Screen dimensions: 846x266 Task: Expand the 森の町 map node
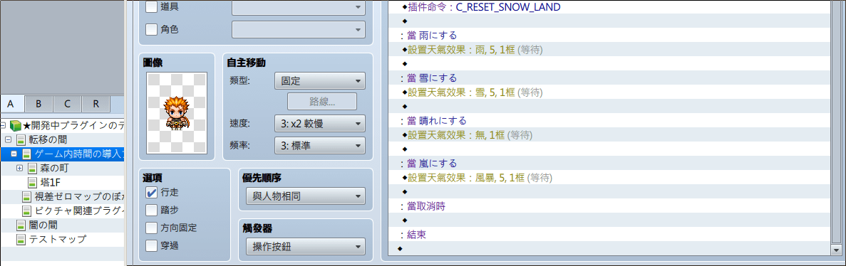click(19, 168)
